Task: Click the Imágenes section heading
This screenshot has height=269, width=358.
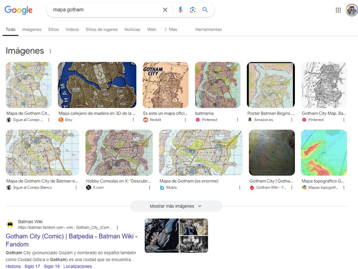Action: click(25, 51)
